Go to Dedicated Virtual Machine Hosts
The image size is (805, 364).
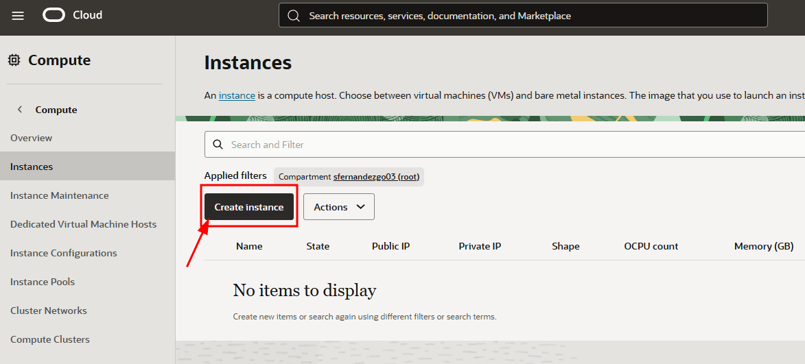click(83, 224)
